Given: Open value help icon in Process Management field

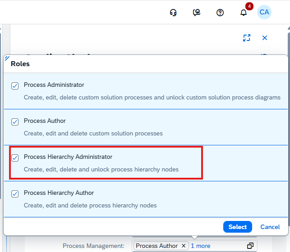Looking at the screenshot, I should (250, 246).
